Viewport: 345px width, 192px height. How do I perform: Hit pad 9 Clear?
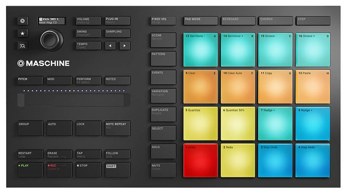200,87
